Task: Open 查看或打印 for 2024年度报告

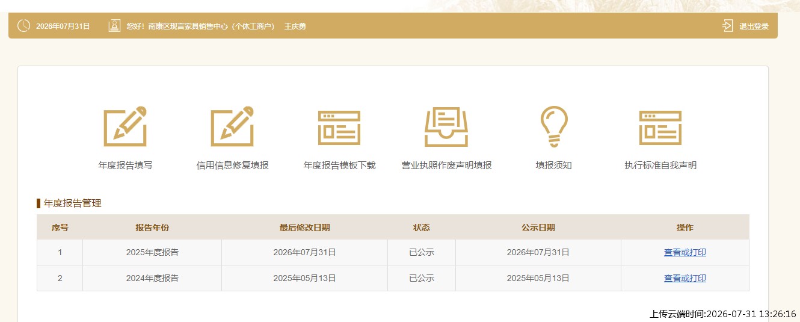Action: (x=685, y=278)
